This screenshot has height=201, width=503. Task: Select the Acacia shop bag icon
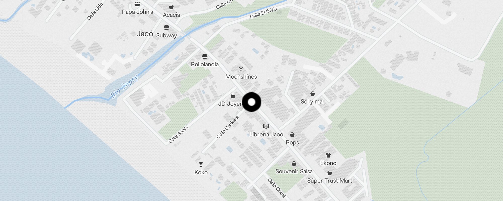171,7
